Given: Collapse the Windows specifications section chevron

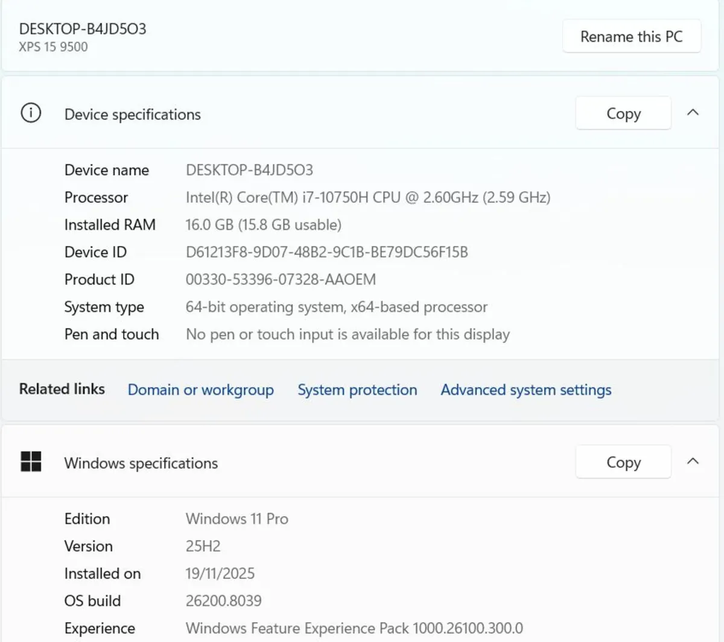Looking at the screenshot, I should (693, 461).
